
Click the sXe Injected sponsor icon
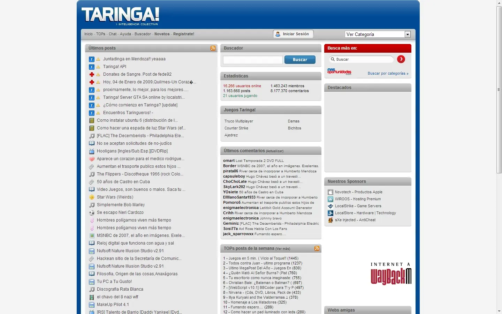(x=330, y=220)
